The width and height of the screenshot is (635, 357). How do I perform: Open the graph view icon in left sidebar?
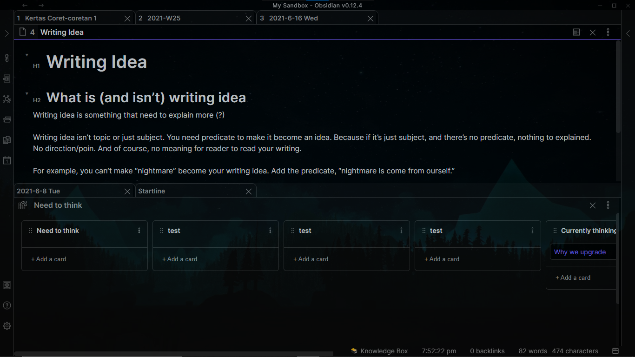pyautogui.click(x=7, y=99)
